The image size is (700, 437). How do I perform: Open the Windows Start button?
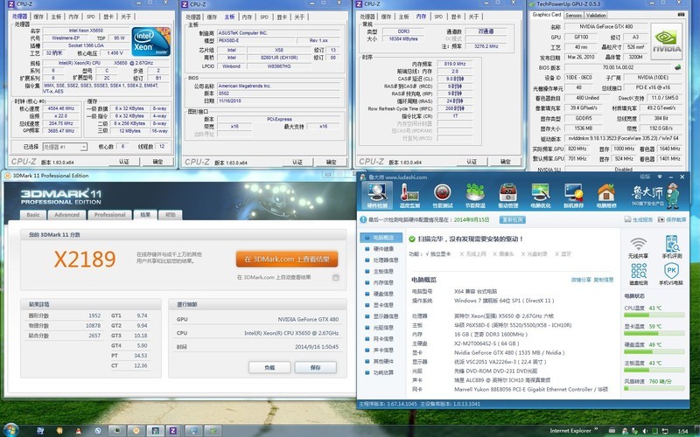pos(10,430)
